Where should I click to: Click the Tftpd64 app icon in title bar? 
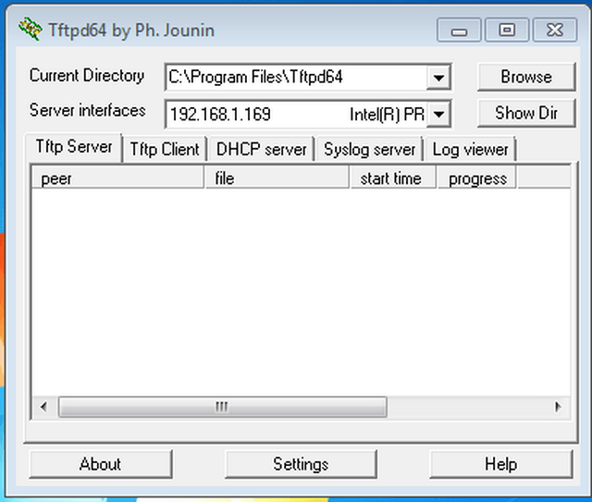point(31,29)
